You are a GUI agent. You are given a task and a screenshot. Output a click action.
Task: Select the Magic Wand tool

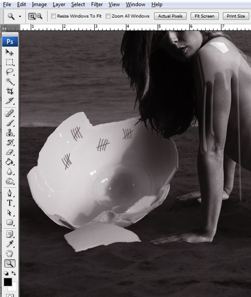pyautogui.click(x=9, y=81)
